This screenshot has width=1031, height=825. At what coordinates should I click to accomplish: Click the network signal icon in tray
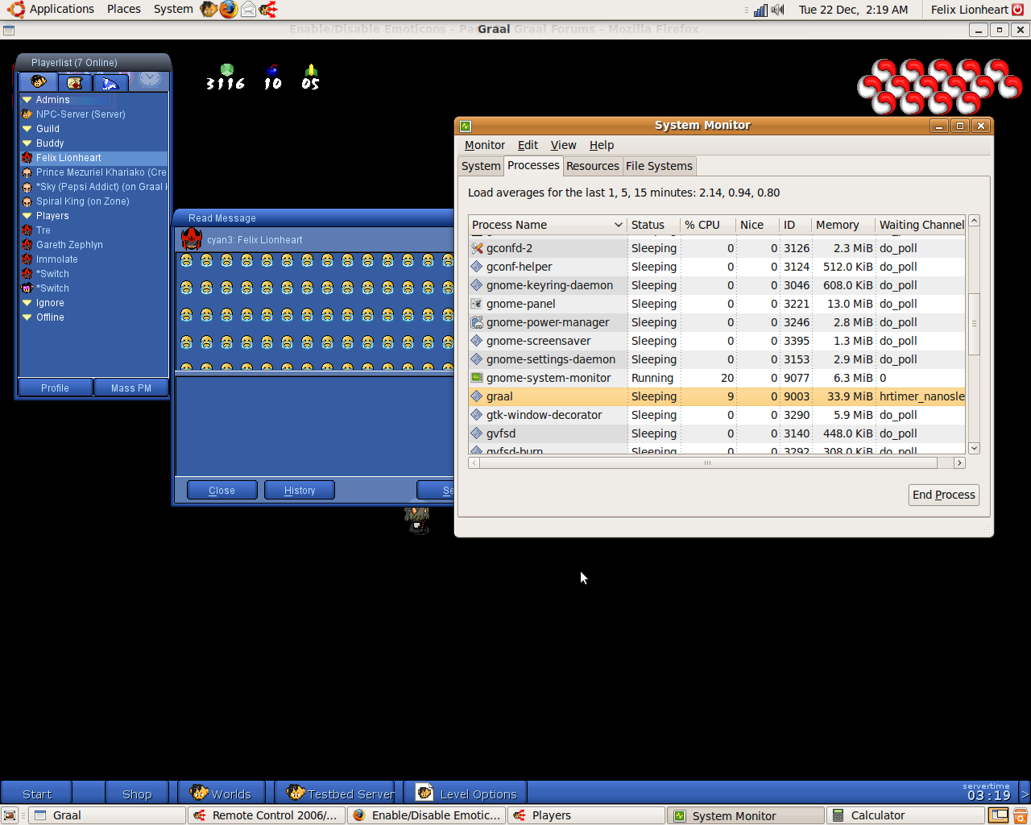[x=760, y=10]
